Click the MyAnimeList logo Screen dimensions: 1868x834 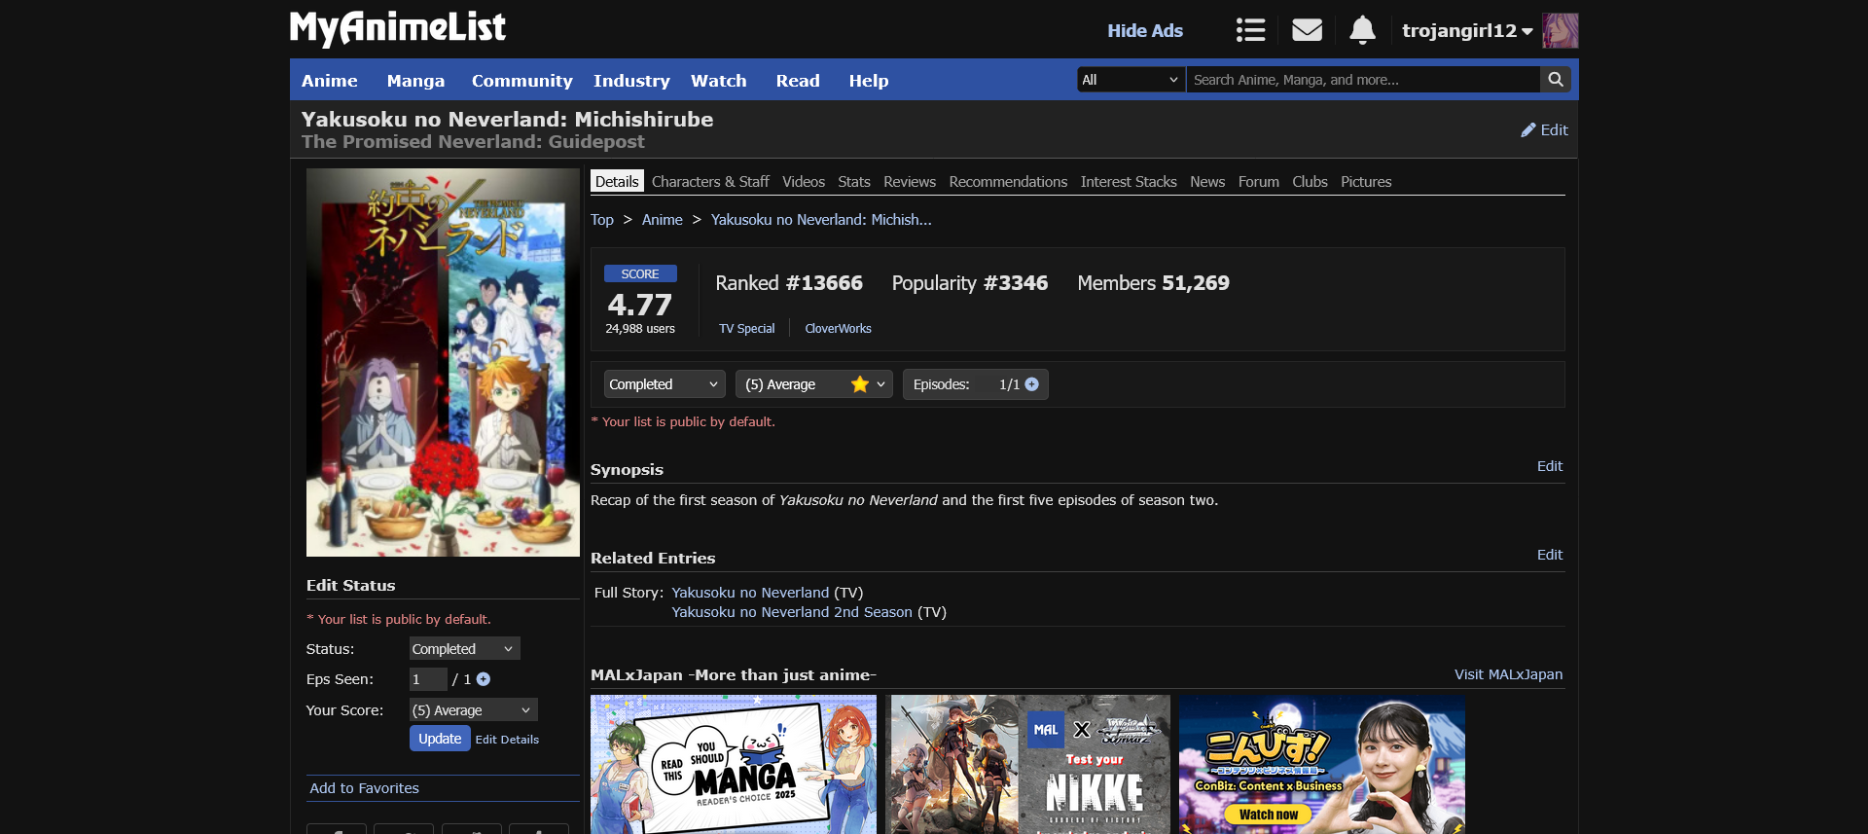pyautogui.click(x=398, y=28)
